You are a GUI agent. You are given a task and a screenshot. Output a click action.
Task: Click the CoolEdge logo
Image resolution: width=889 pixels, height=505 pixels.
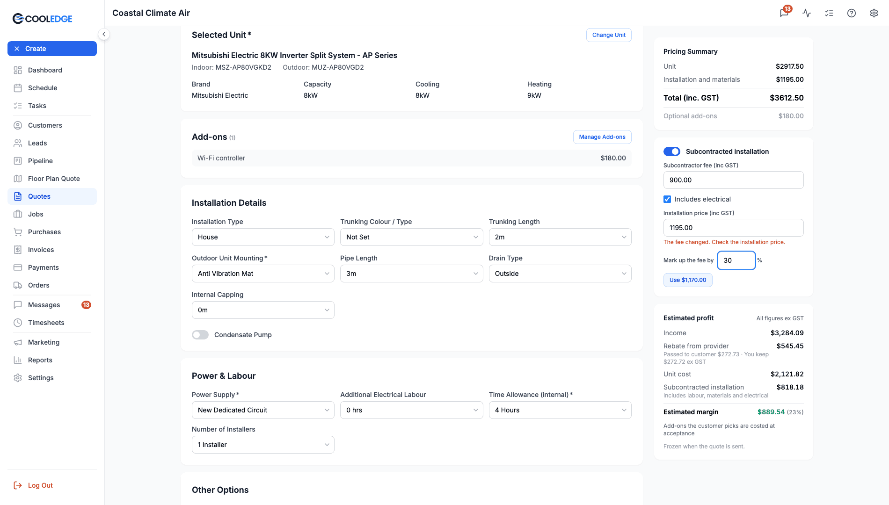[43, 19]
